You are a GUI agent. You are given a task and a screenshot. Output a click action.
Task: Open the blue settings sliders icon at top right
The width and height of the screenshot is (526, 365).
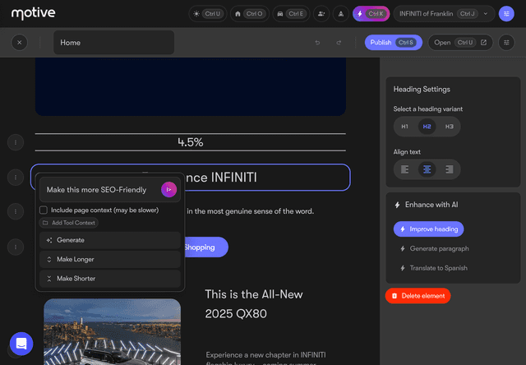[506, 14]
